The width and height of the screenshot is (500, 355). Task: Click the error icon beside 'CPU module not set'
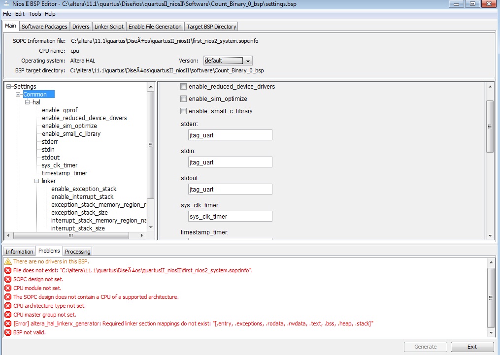click(8, 289)
